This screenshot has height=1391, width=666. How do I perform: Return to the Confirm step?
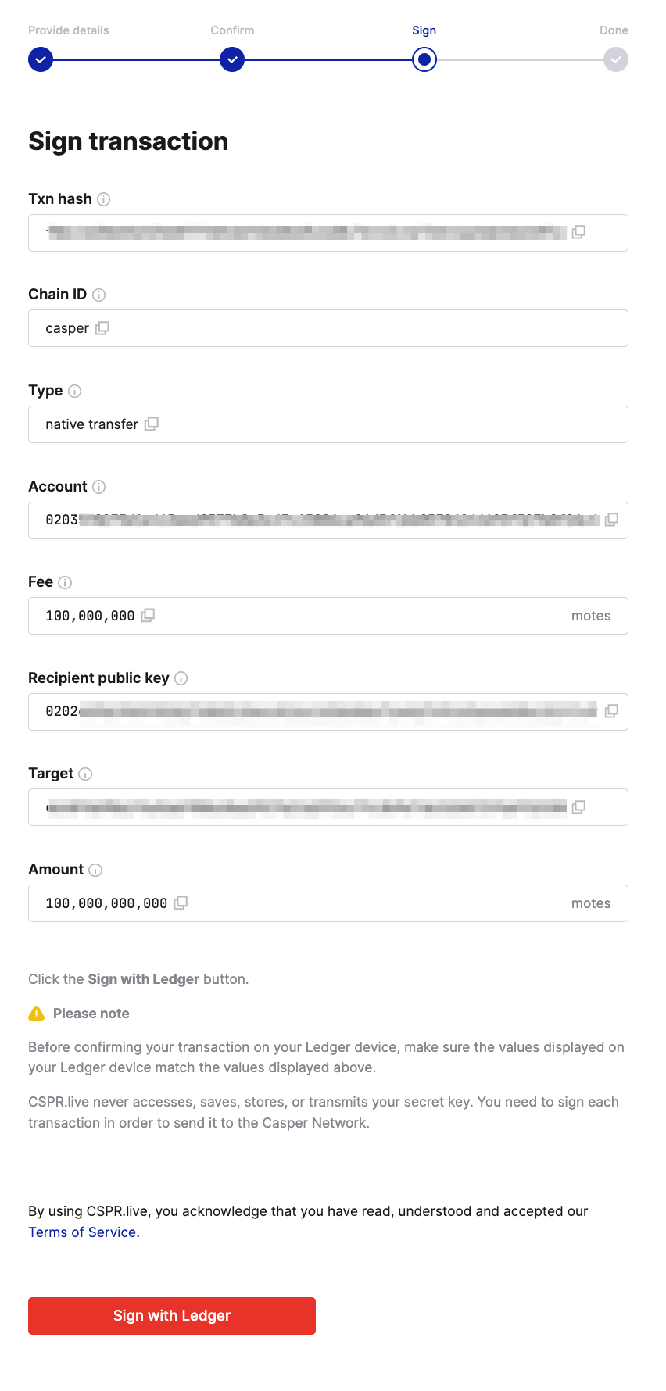[x=232, y=59]
